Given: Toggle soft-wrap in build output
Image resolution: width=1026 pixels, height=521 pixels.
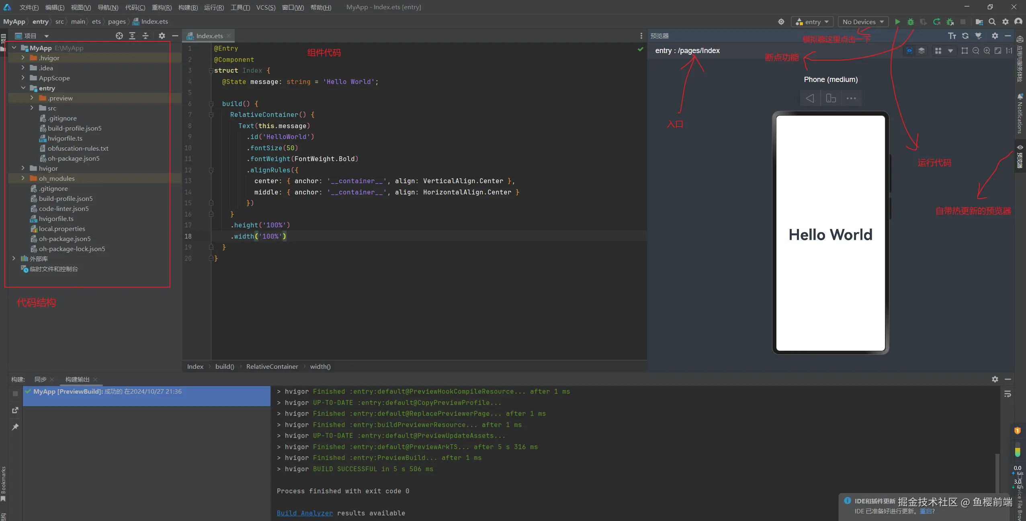Looking at the screenshot, I should pos(1008,394).
